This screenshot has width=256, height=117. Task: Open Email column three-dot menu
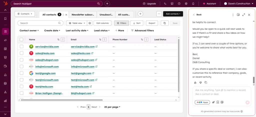(105, 39)
